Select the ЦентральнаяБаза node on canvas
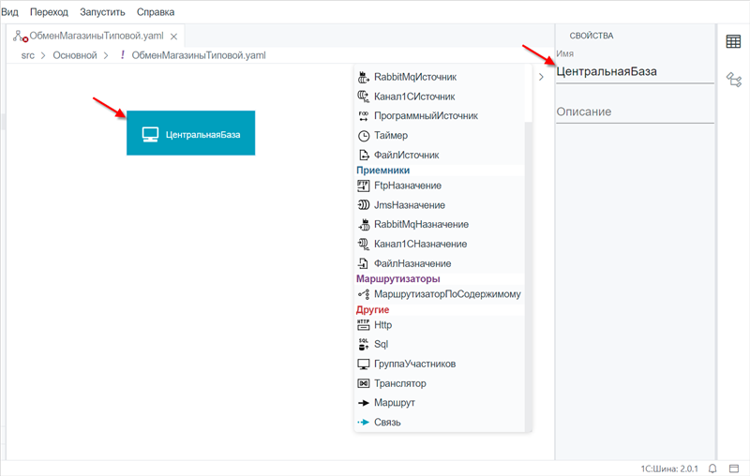 coord(191,133)
